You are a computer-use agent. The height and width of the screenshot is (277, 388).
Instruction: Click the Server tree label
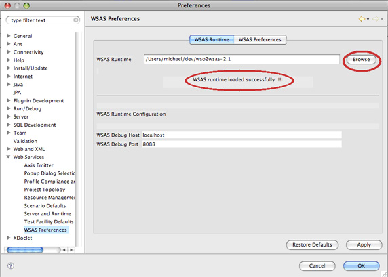21,116
